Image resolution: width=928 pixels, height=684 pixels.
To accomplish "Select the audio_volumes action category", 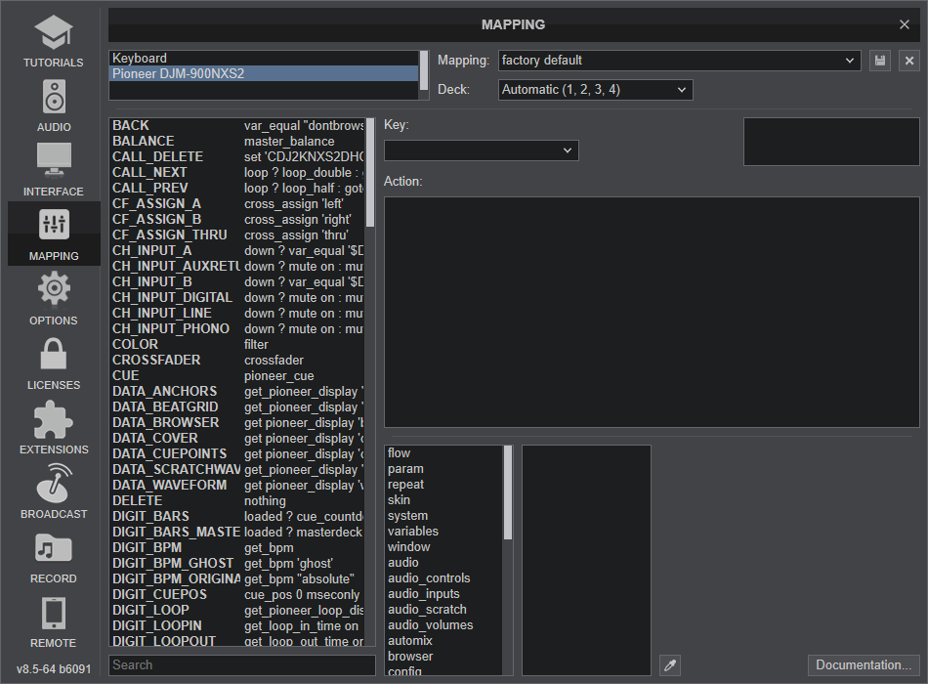I will coord(430,625).
